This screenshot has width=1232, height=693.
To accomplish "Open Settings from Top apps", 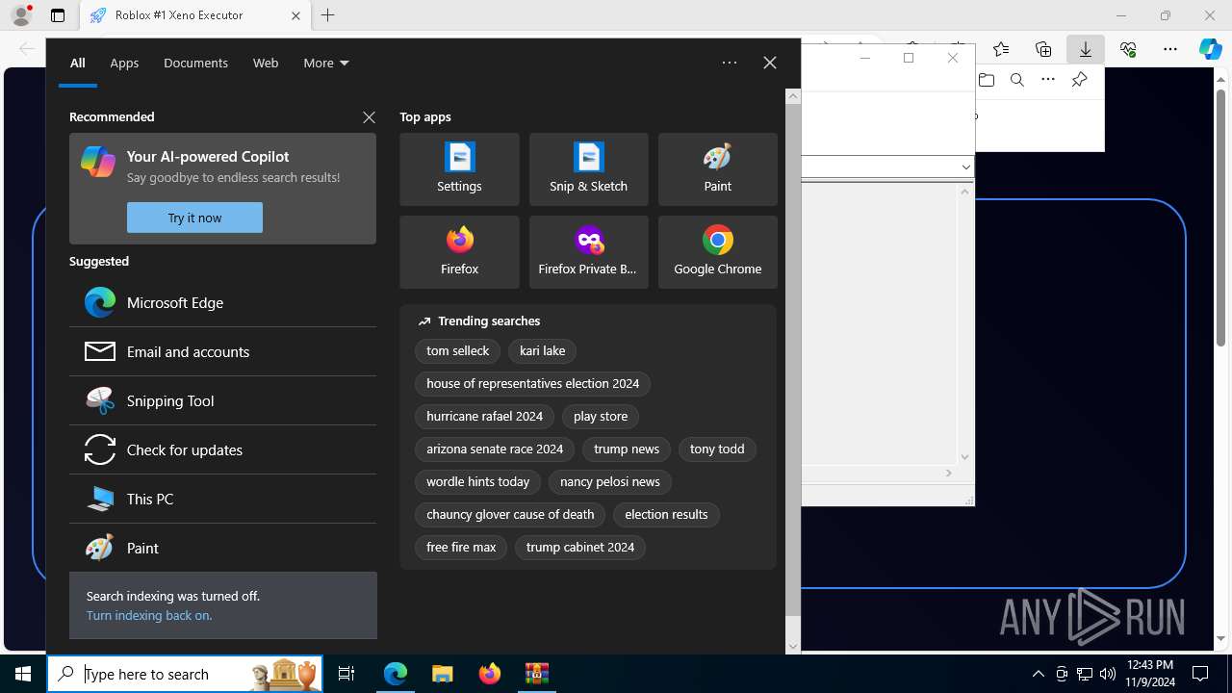I will coord(459,169).
